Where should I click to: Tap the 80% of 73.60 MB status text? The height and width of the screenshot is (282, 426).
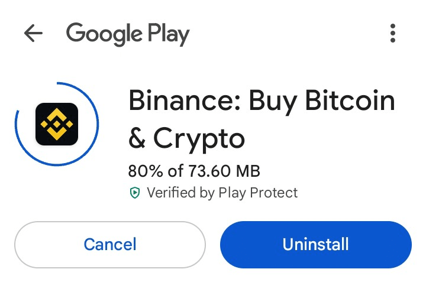(194, 171)
